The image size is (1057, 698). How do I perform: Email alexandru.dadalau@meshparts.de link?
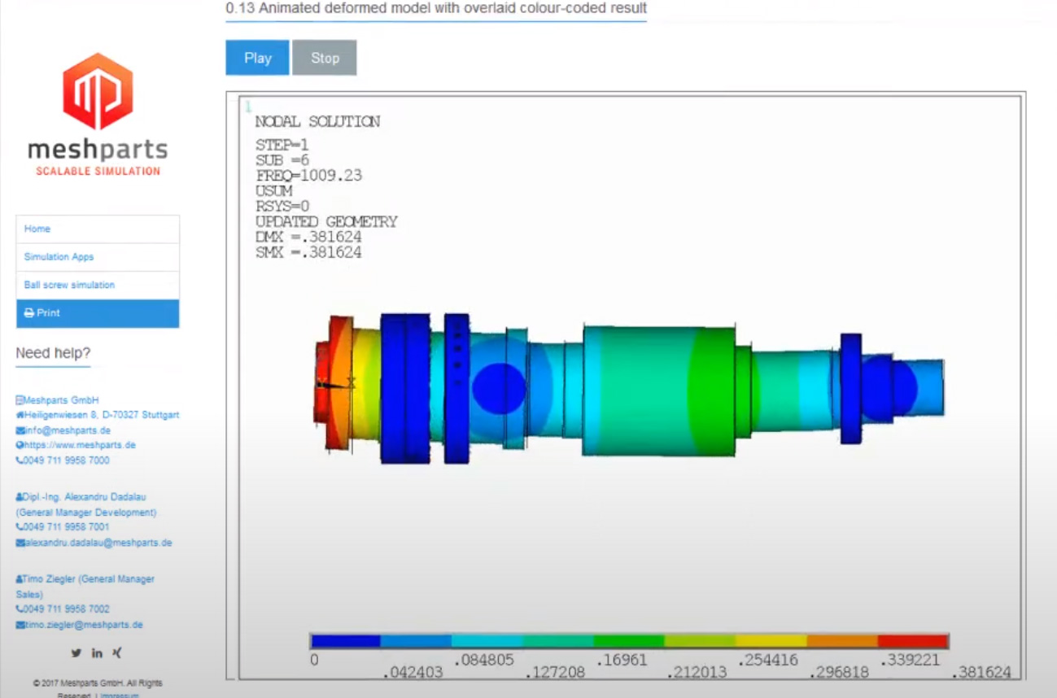point(98,543)
